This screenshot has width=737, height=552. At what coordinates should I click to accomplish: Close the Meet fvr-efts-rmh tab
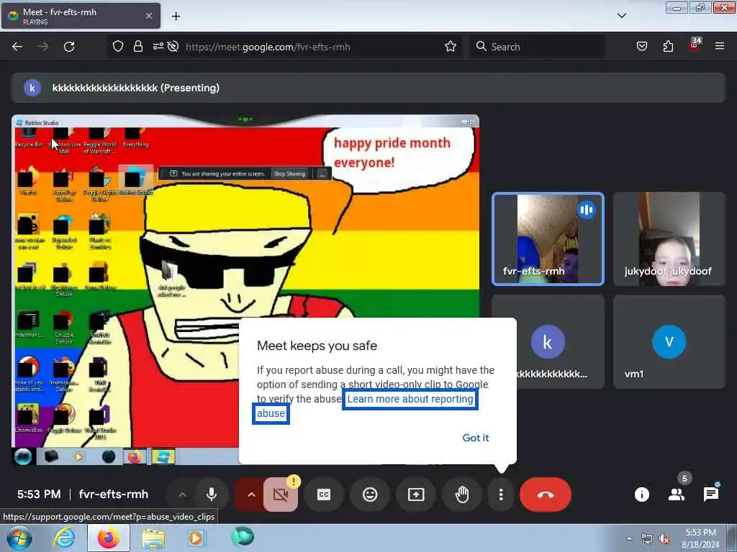148,16
